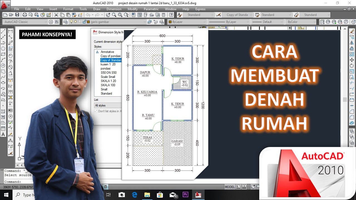Open Layer Properties Manager icon

point(66,22)
